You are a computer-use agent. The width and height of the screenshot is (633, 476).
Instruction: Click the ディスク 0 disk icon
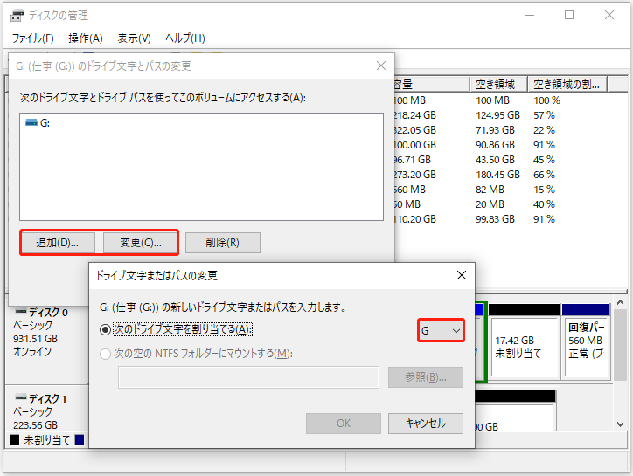(x=21, y=312)
